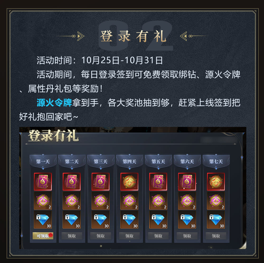264x263 pixels.
Task: Select the purple-gold token x2 under 第五天
Action: coord(158,201)
